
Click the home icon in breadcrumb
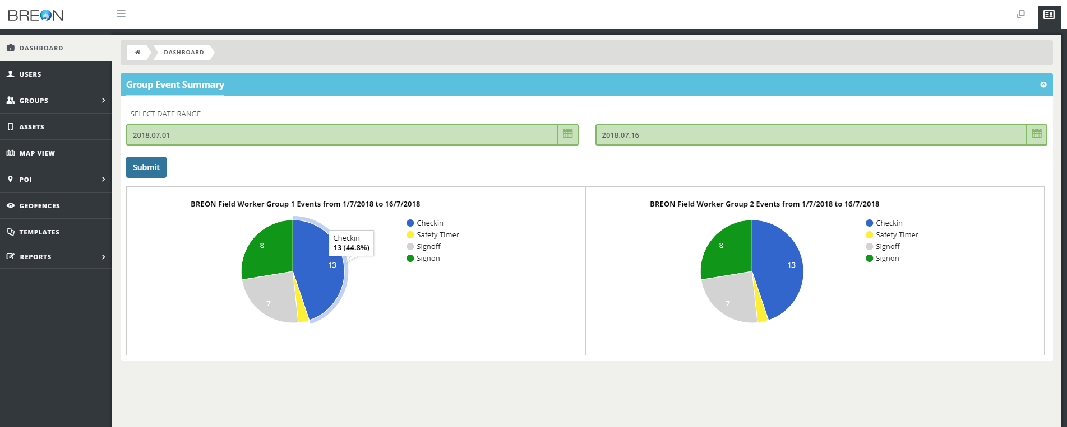click(137, 52)
